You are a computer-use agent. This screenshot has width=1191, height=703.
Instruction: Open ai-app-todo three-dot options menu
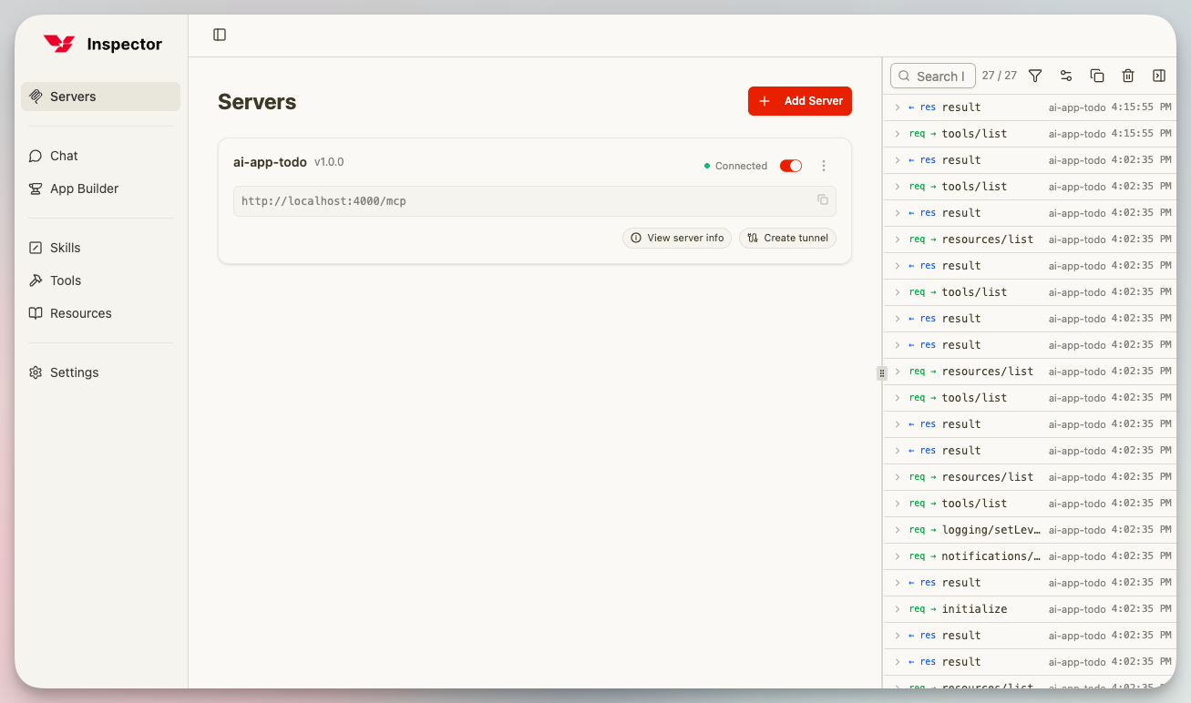point(824,166)
